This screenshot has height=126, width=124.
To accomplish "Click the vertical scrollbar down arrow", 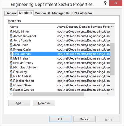I will 112,90.
